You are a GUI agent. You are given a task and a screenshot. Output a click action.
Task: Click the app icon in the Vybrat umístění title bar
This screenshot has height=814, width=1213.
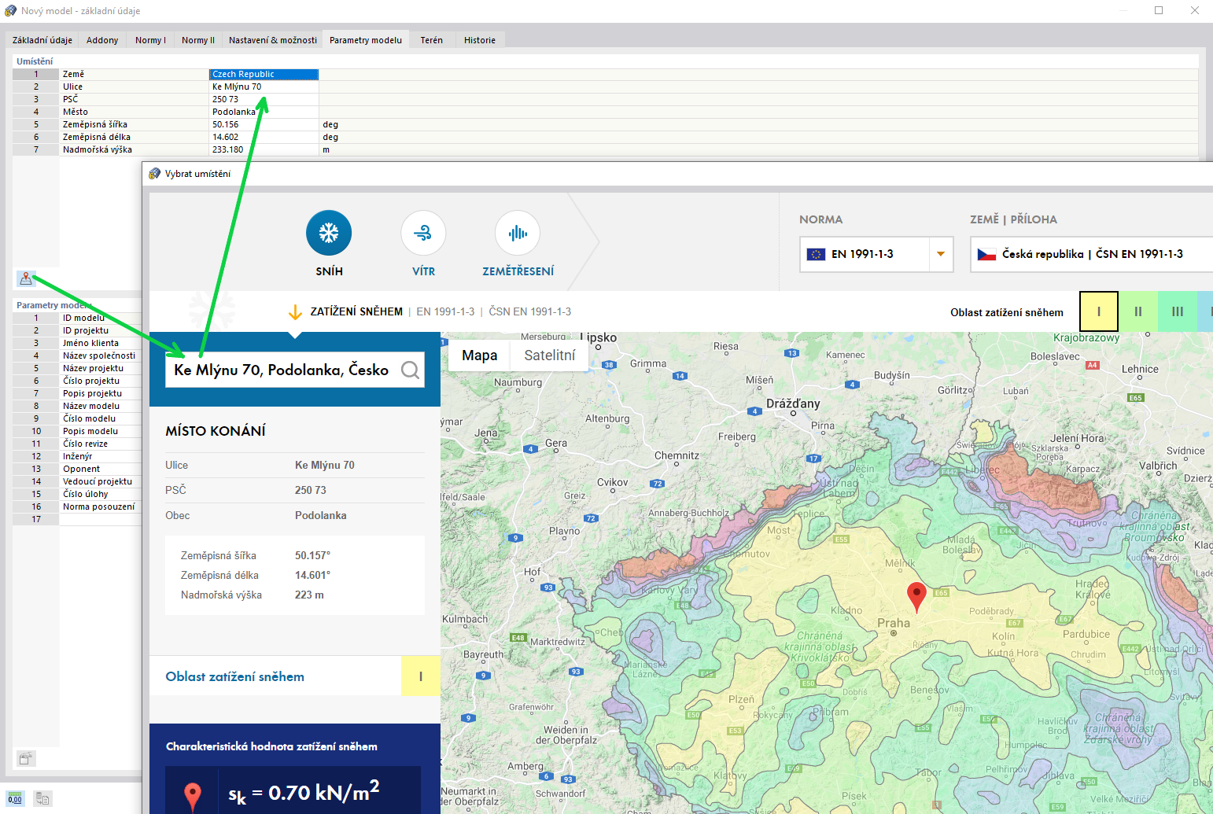tap(155, 174)
